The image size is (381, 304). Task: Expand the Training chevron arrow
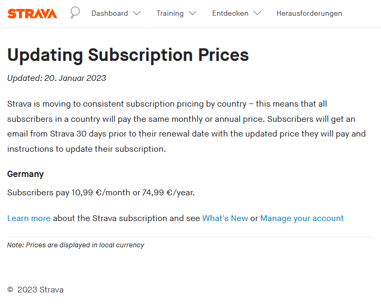coord(193,13)
